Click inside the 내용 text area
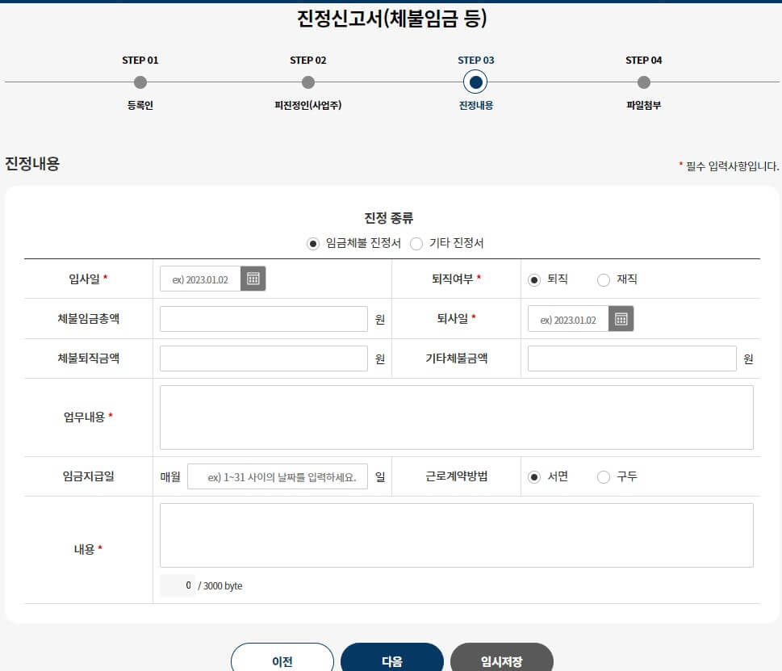 pyautogui.click(x=456, y=535)
